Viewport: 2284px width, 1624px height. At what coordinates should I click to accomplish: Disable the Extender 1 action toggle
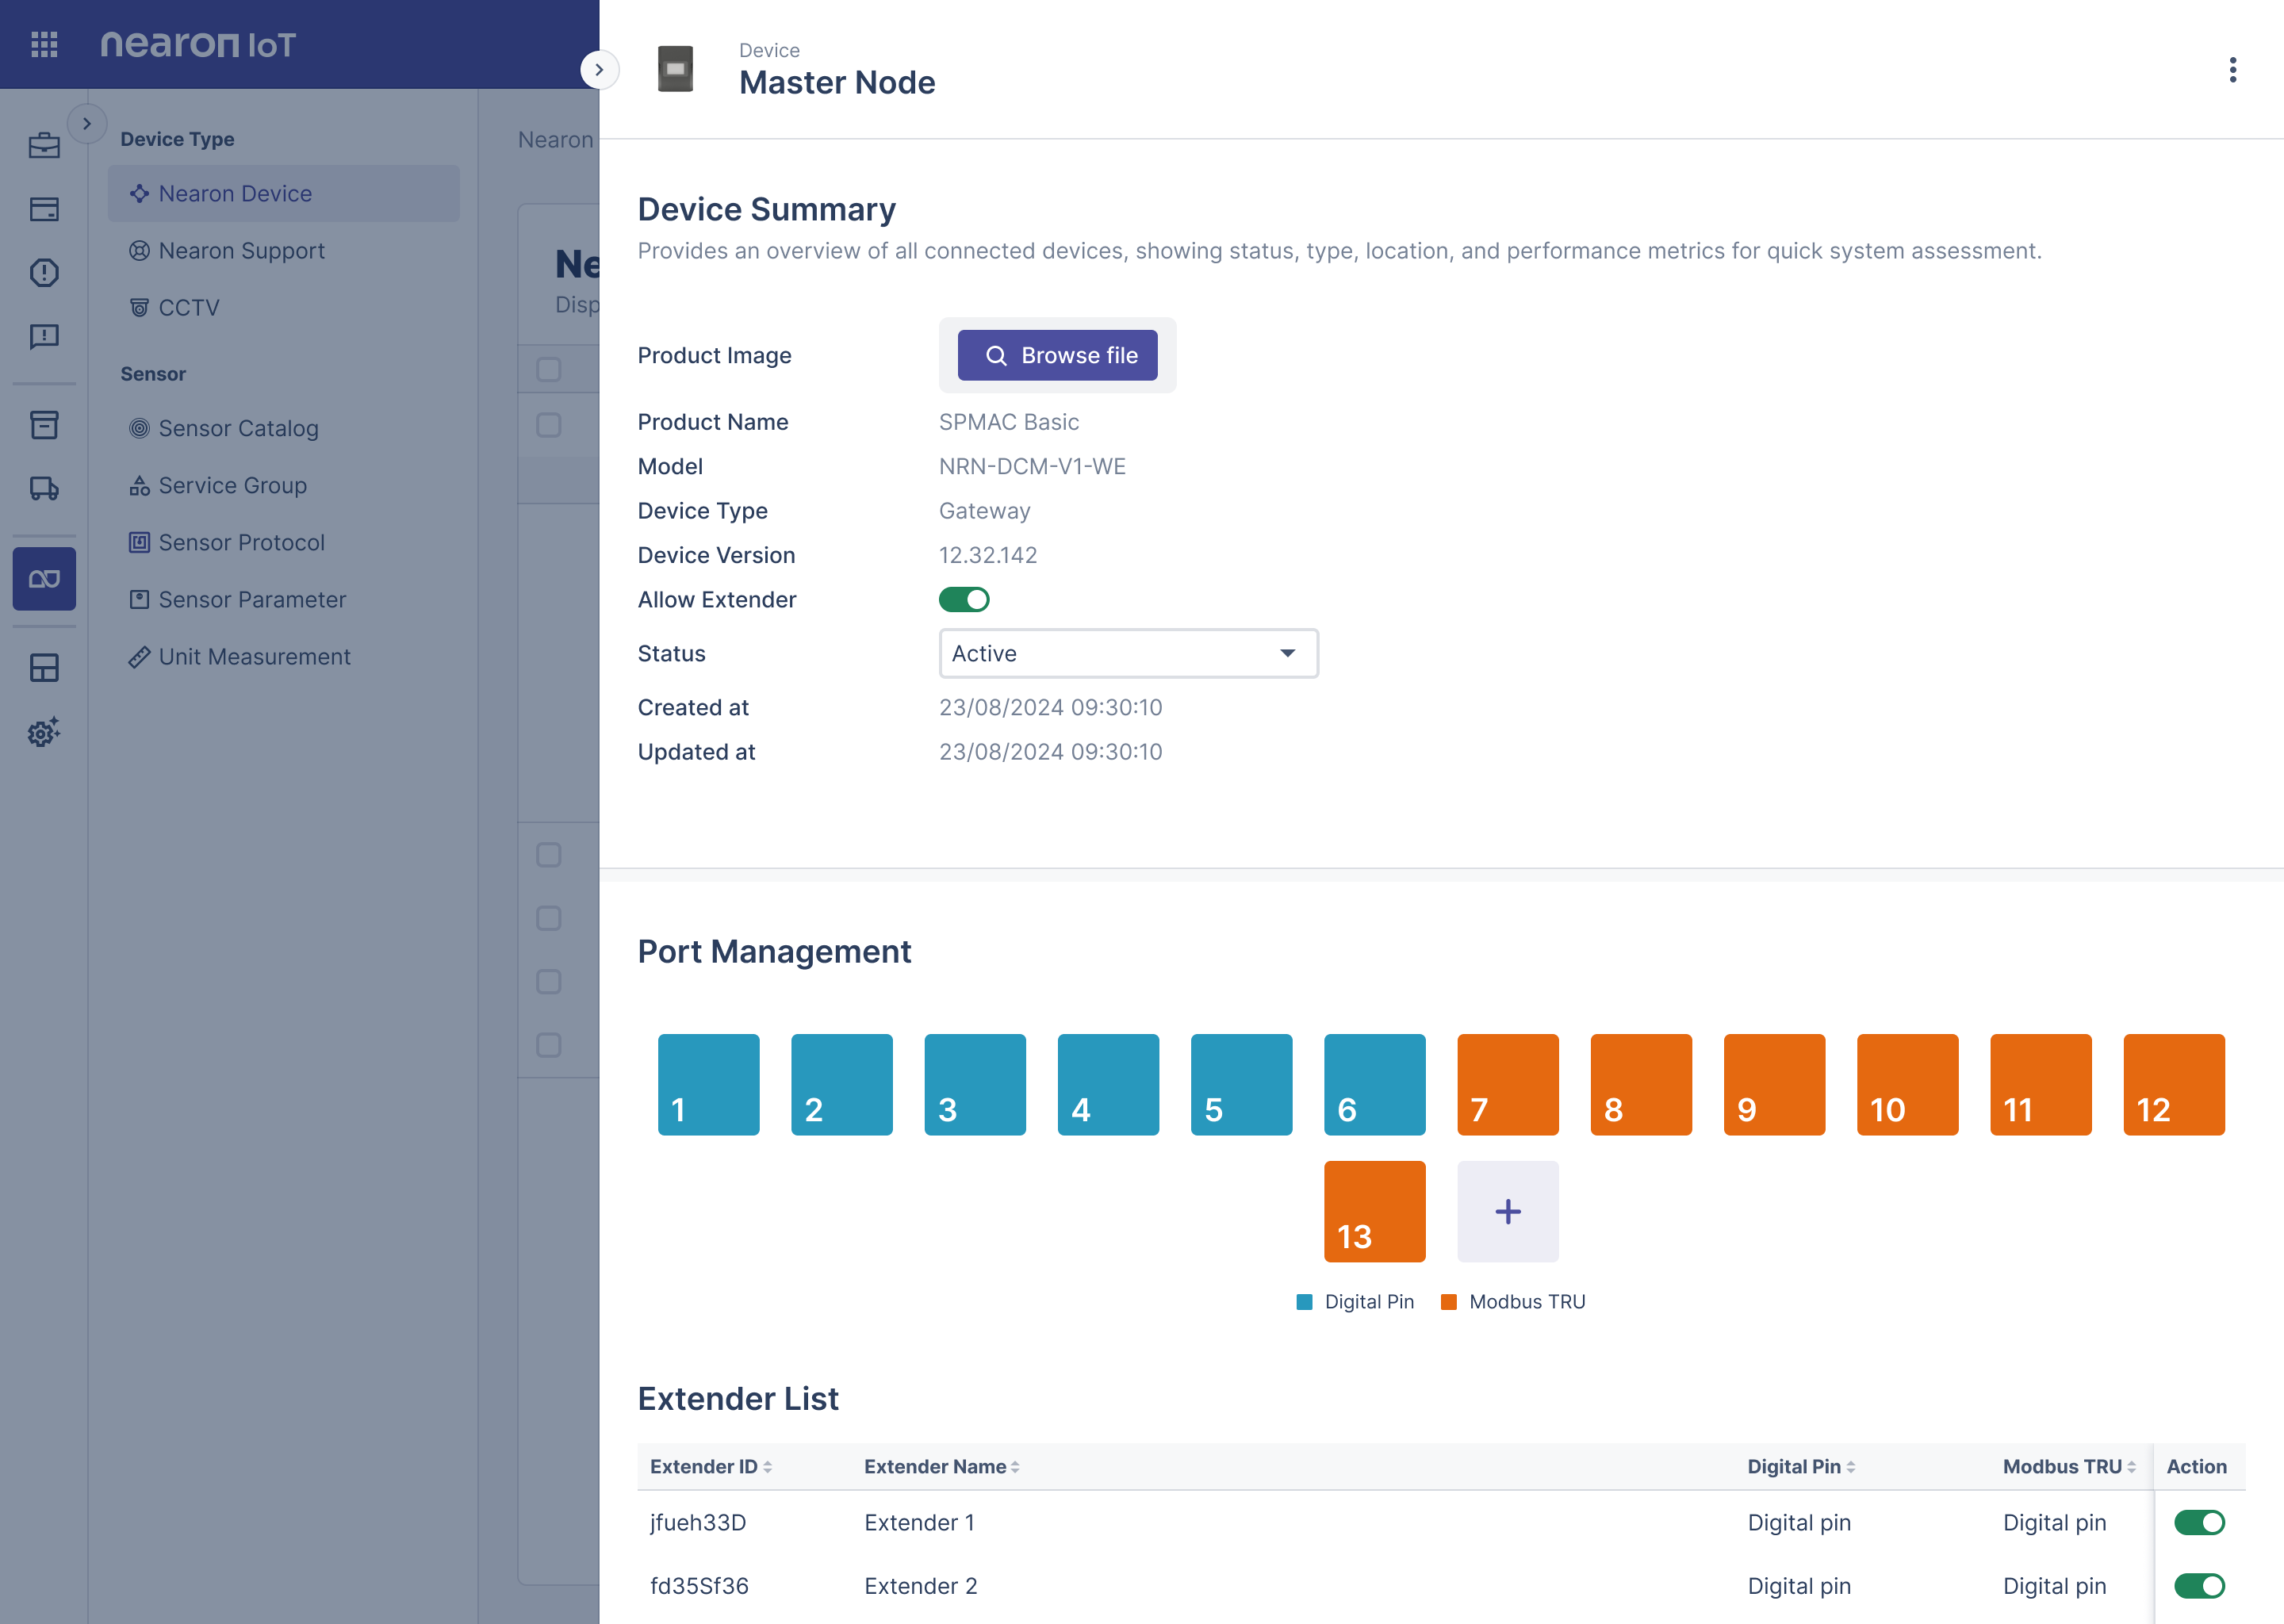tap(2199, 1522)
